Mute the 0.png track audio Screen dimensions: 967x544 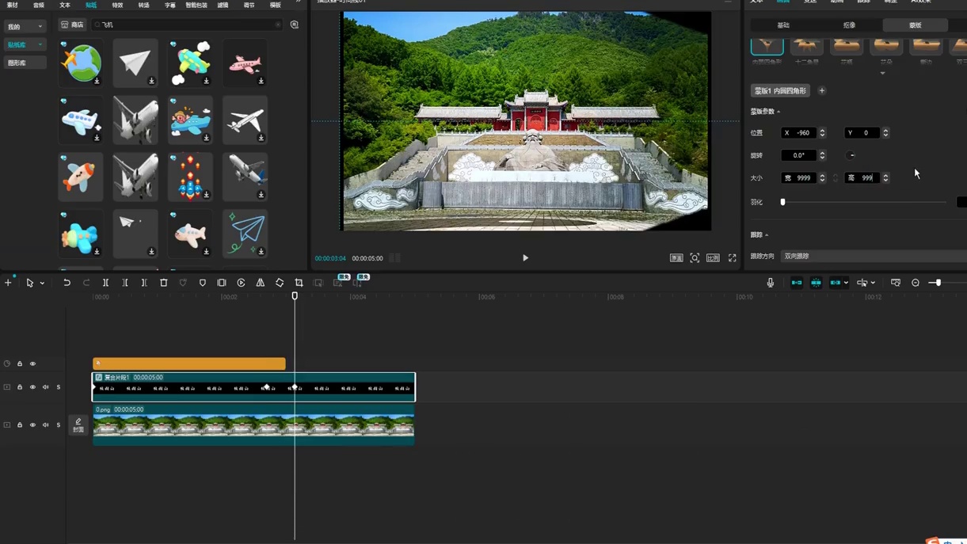click(x=45, y=425)
